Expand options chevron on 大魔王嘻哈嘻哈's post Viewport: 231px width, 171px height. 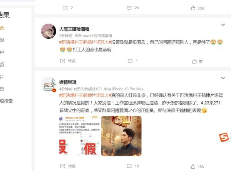click(223, 25)
